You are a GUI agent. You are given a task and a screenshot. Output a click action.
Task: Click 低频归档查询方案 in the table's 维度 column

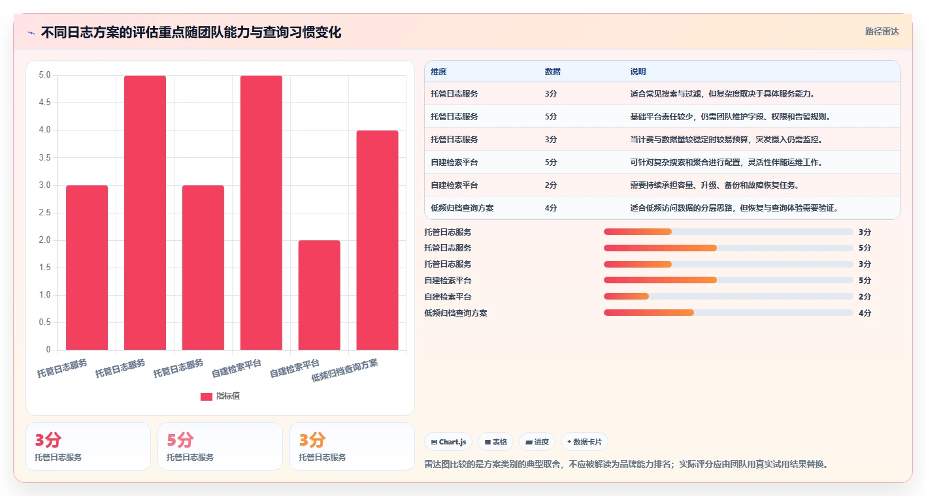click(462, 208)
